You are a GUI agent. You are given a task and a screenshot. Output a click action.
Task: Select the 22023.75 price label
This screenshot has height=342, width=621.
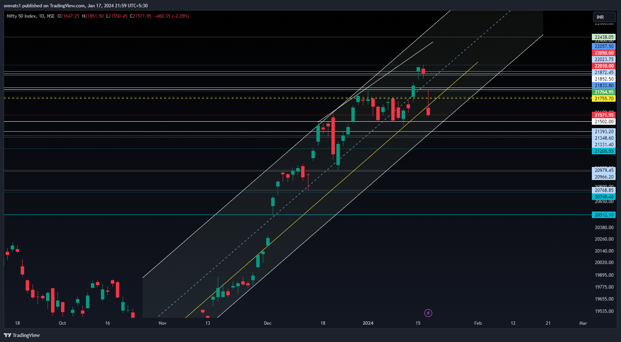click(604, 59)
